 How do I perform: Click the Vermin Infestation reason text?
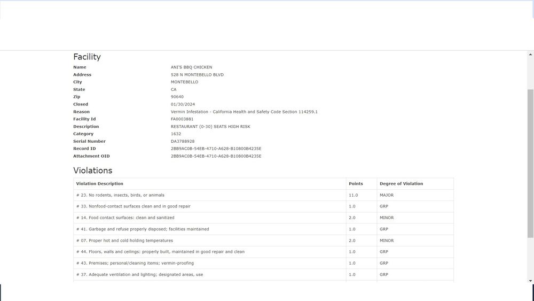tap(244, 112)
